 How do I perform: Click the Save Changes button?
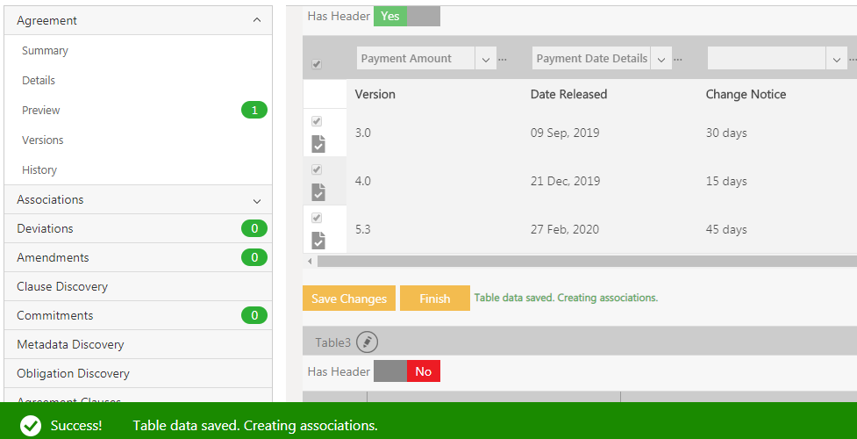pyautogui.click(x=348, y=299)
